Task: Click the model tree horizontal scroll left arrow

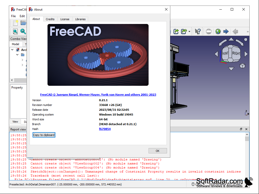Action: 12,80
